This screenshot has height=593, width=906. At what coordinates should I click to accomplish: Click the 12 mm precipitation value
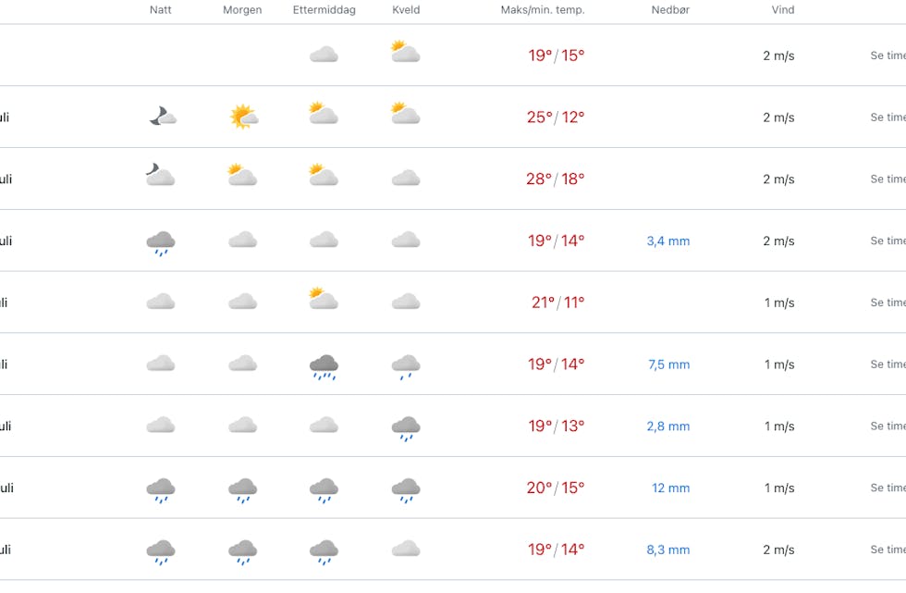coord(671,488)
